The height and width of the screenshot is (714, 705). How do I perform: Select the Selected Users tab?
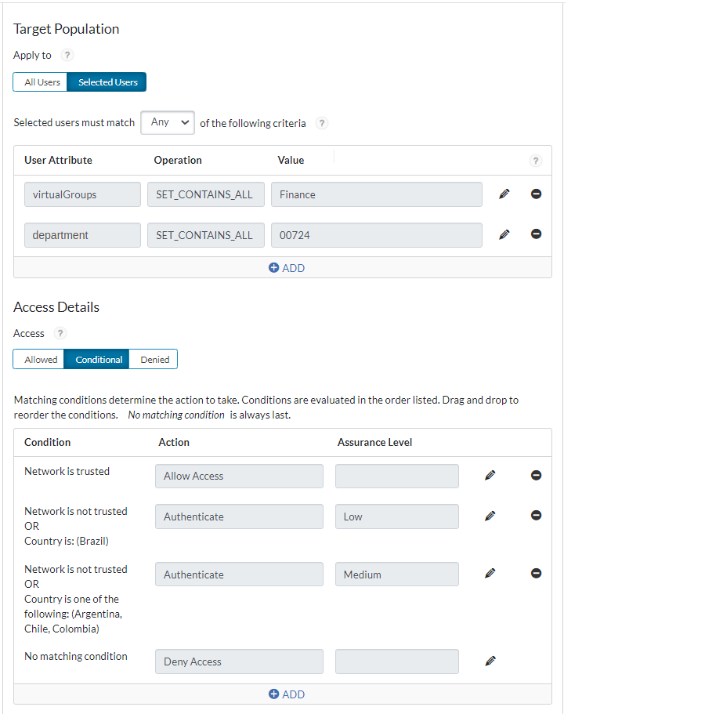pos(107,82)
